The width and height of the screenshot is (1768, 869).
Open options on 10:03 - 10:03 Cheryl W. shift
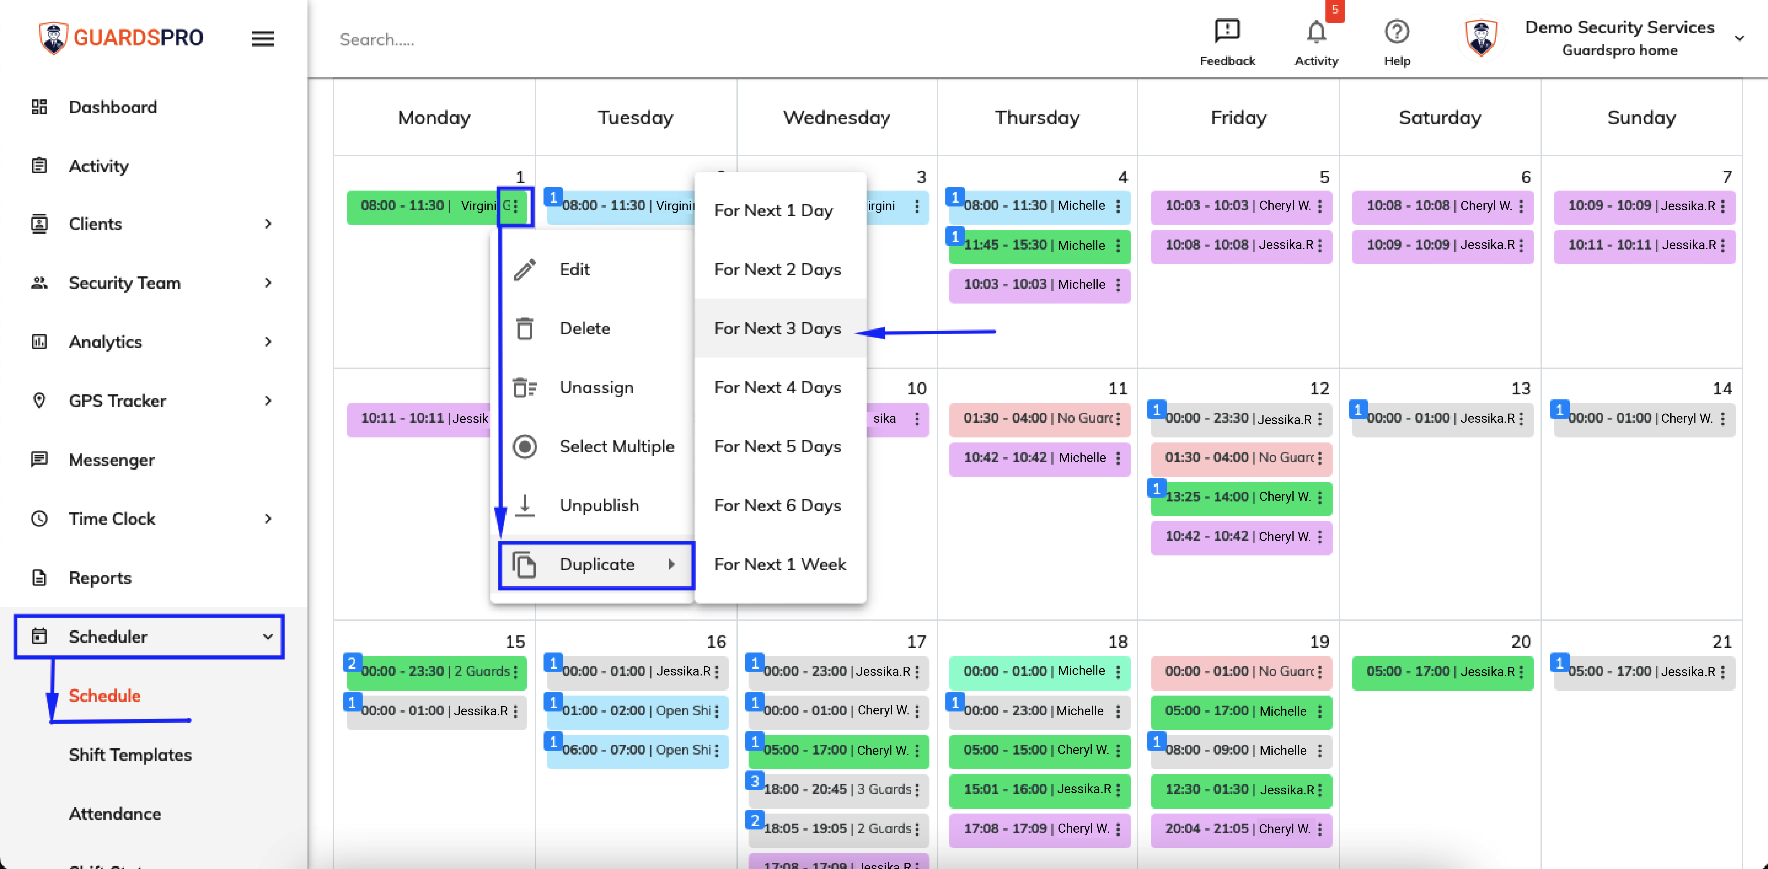pos(1320,206)
